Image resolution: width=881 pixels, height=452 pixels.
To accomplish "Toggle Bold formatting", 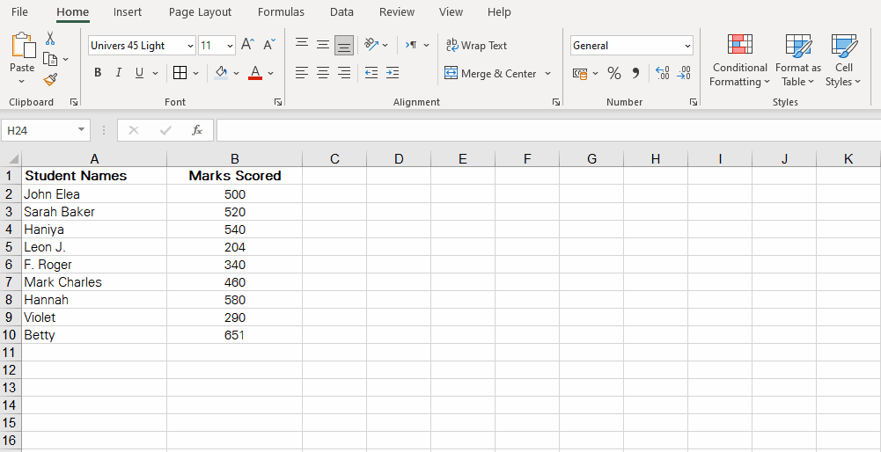I will coord(98,73).
